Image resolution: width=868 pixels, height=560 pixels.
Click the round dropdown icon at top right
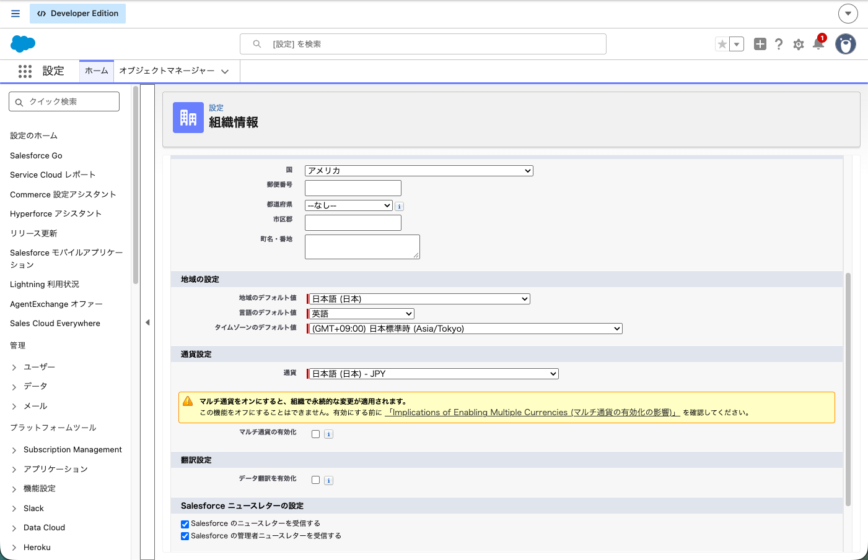(848, 13)
